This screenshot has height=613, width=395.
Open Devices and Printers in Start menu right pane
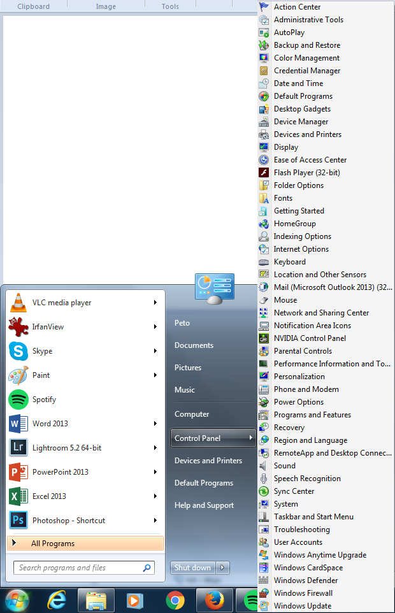click(208, 461)
